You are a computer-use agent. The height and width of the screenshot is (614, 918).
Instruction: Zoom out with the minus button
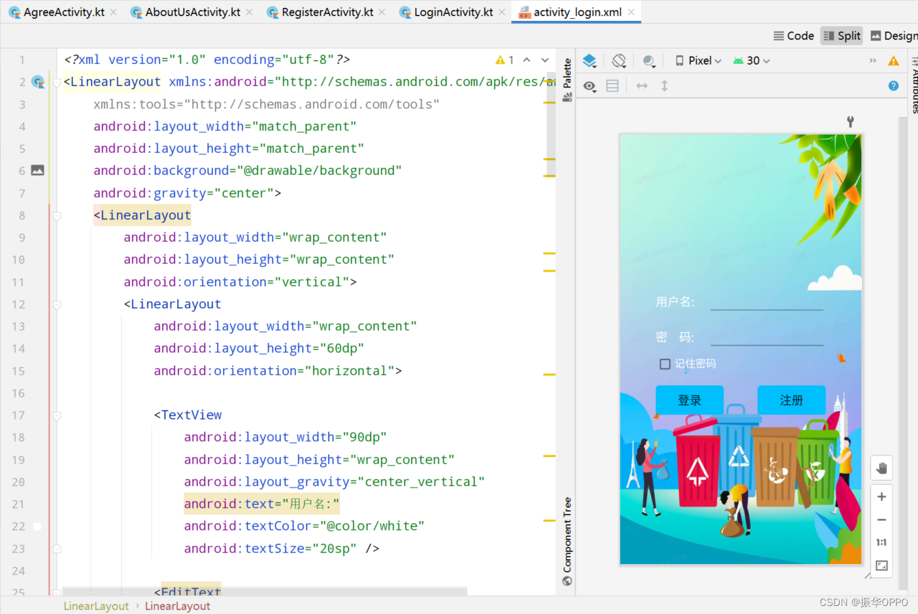882,520
